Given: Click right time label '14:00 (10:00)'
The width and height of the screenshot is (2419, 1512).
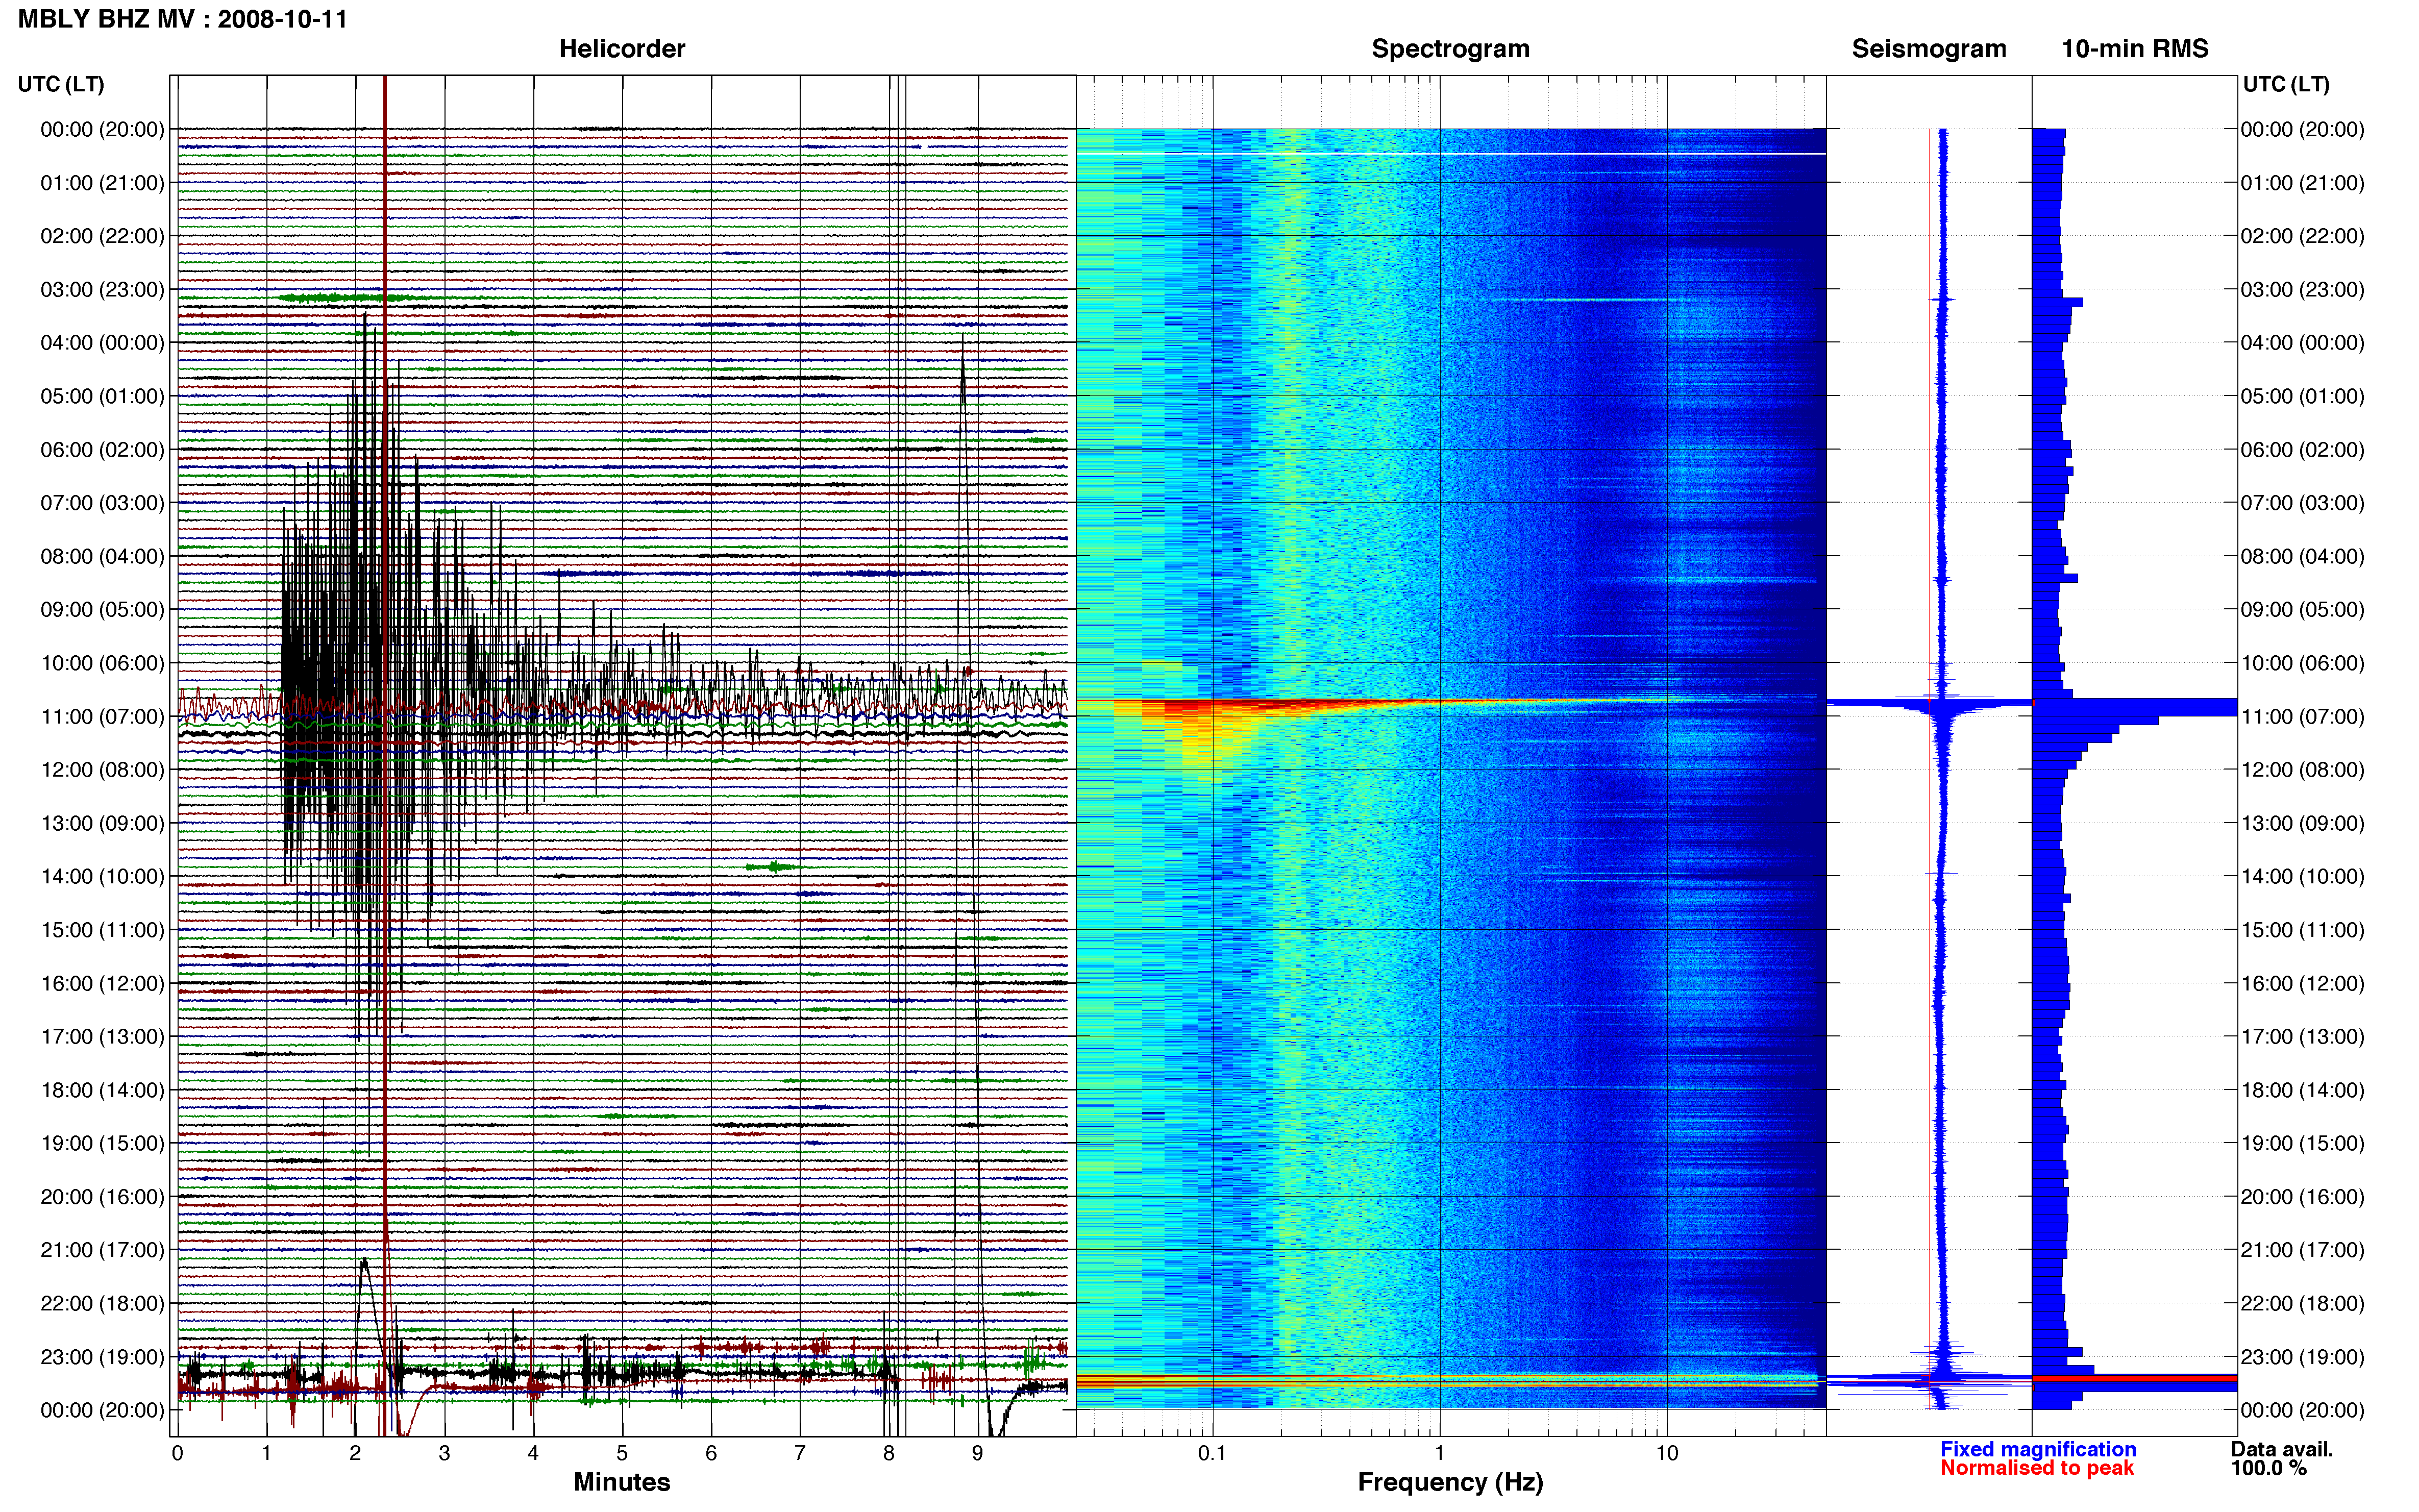Looking at the screenshot, I should pyautogui.click(x=2302, y=877).
